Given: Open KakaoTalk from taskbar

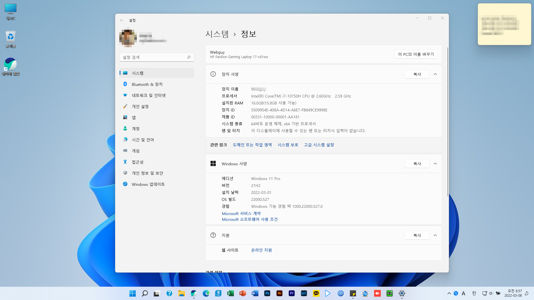Looking at the screenshot, I should 316,293.
